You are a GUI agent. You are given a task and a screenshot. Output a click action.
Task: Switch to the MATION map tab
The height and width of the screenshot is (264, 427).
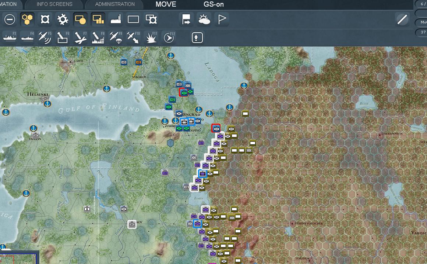click(9, 4)
